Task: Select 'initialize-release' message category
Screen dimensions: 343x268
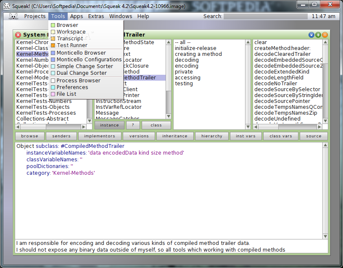Action: [195, 48]
